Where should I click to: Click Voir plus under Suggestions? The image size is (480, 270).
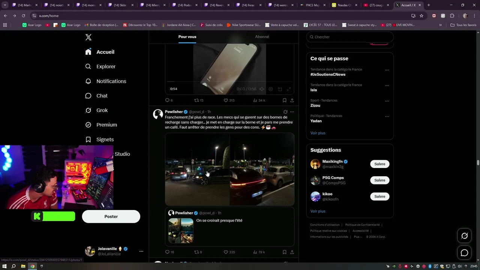pos(318,211)
